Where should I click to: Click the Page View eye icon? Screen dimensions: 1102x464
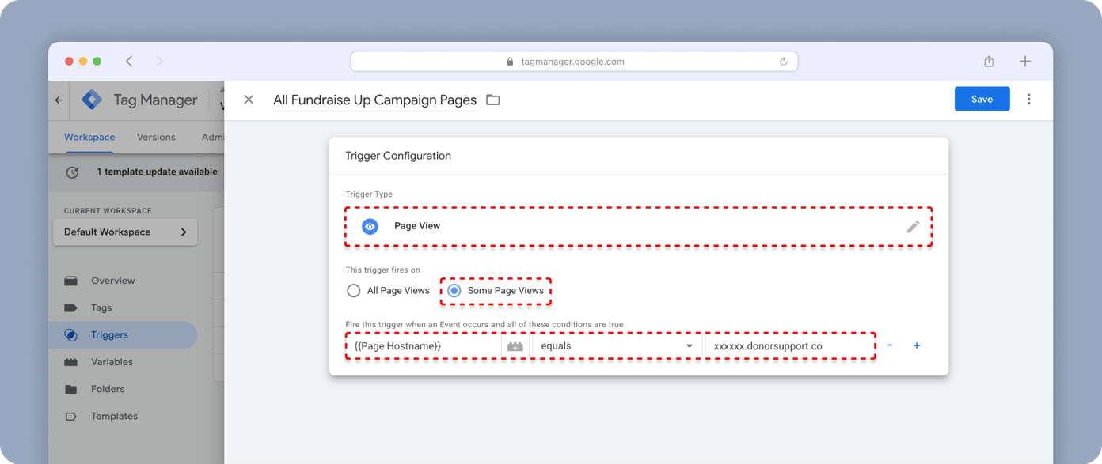pyautogui.click(x=370, y=226)
